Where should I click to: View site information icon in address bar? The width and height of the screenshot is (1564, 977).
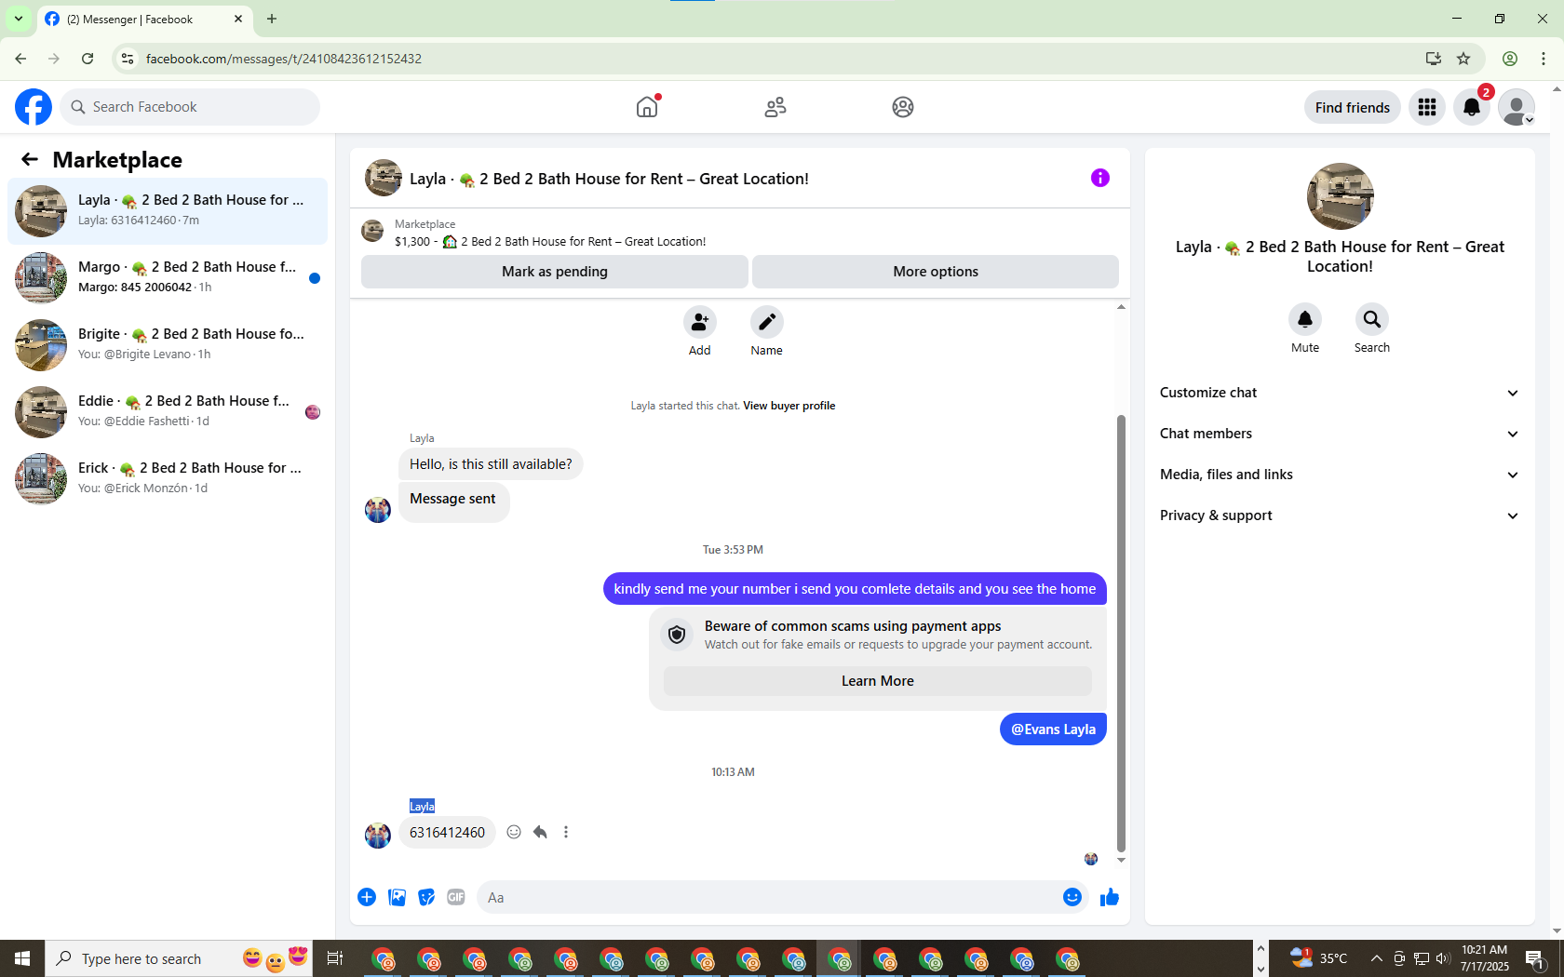click(x=128, y=59)
